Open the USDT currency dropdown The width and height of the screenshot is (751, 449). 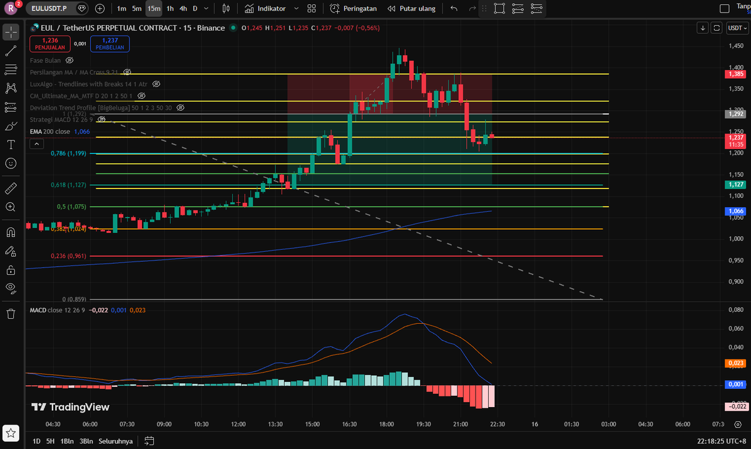(x=737, y=28)
